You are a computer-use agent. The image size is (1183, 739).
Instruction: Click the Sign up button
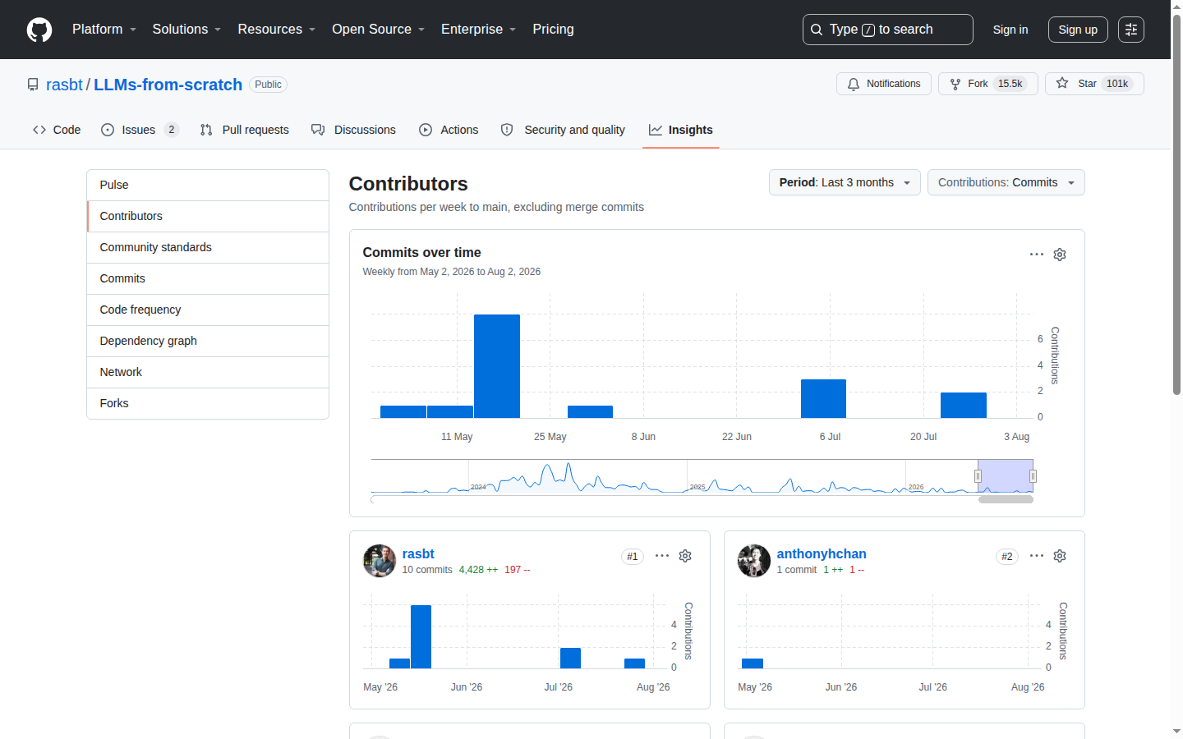click(1078, 30)
